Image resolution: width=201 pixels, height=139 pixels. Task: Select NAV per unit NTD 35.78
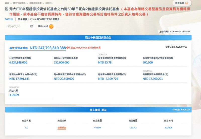coord(105,62)
